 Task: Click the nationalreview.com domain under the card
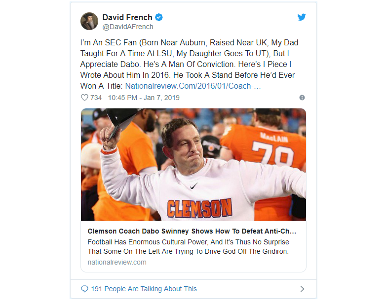pyautogui.click(x=117, y=262)
